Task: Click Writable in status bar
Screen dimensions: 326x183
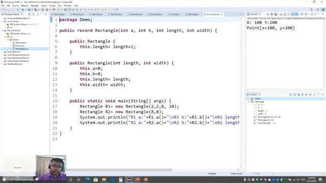Action: [212, 173]
